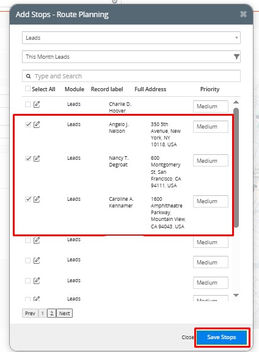Click the list scrollbar down arrow

pos(236,295)
